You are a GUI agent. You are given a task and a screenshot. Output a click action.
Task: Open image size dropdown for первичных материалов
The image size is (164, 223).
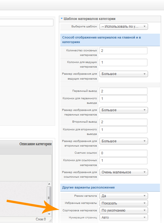(x=123, y=110)
